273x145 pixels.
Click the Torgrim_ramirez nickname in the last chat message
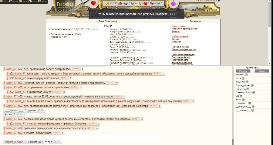click(14, 142)
